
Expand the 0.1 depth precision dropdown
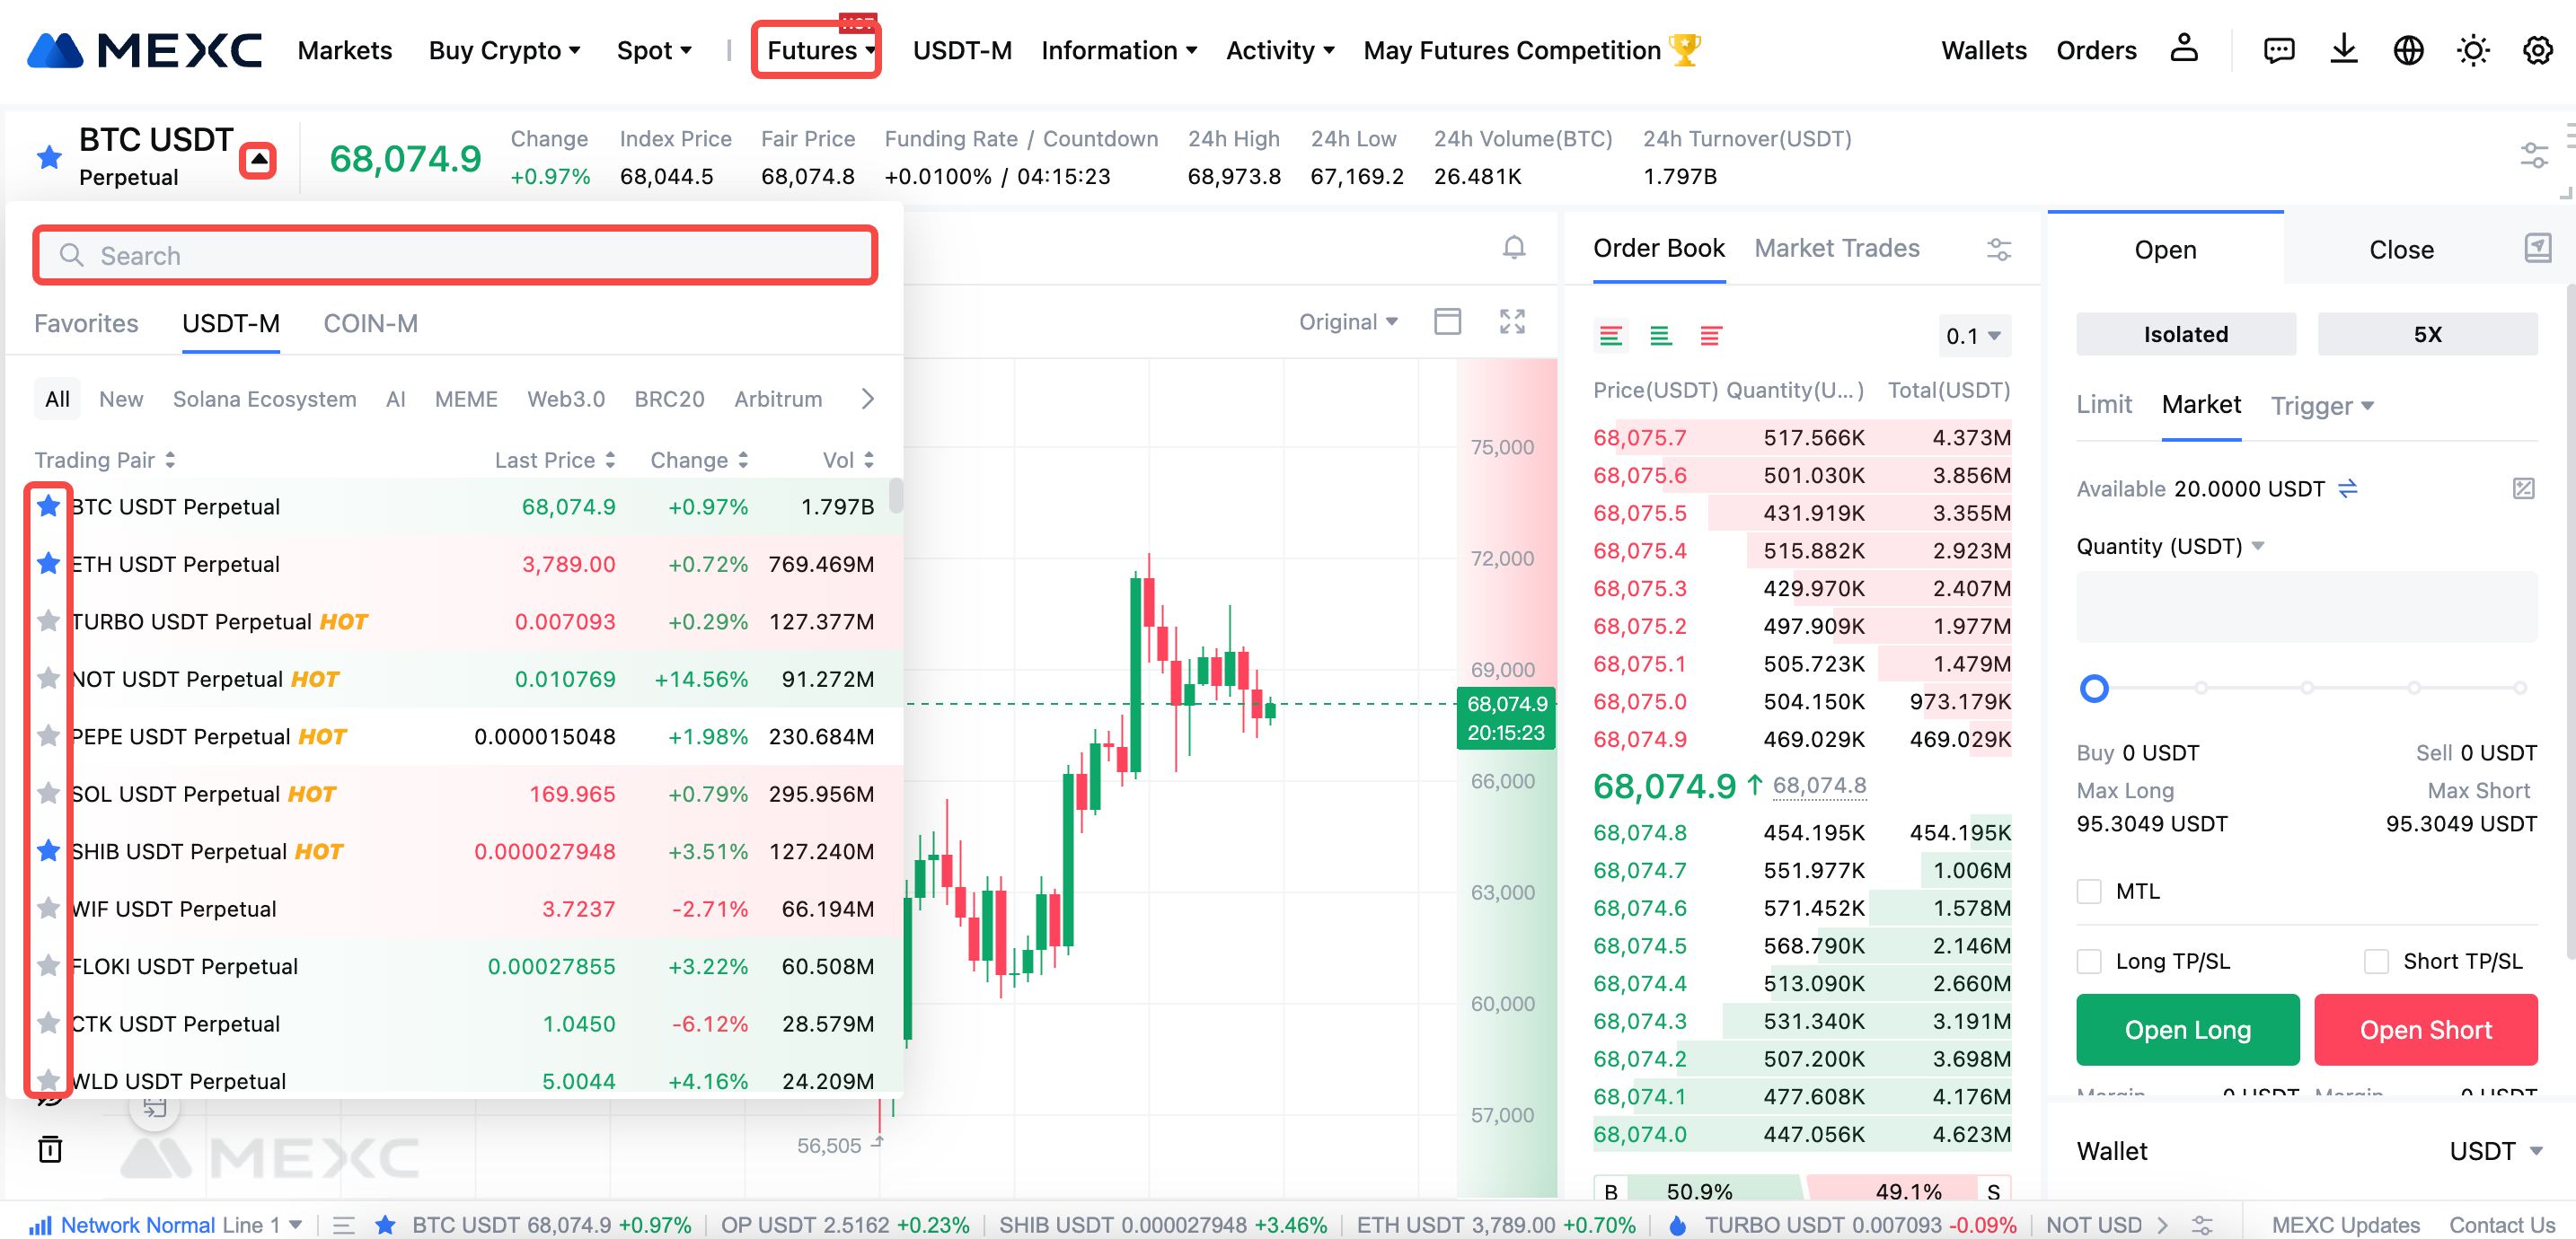1973,336
